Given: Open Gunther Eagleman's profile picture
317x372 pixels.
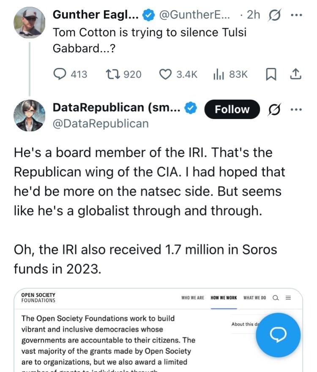Looking at the screenshot, I should tap(29, 22).
